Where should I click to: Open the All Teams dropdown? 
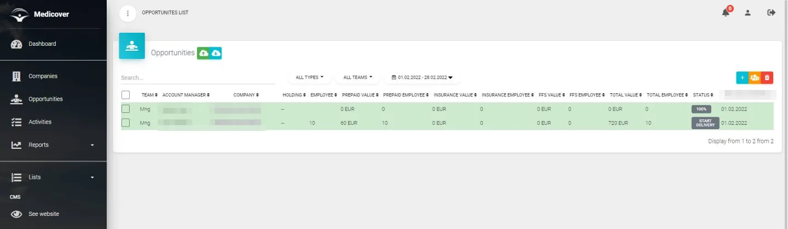[357, 77]
